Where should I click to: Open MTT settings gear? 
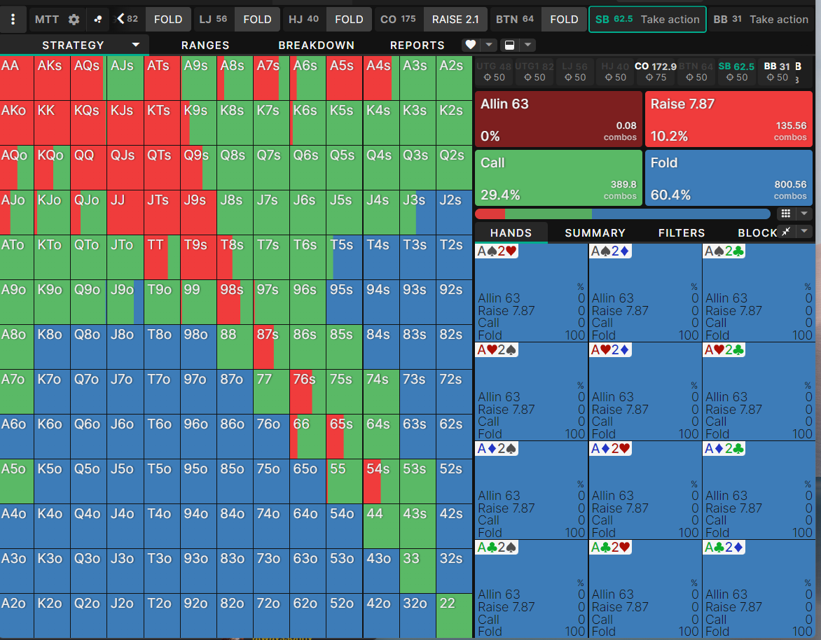[74, 20]
